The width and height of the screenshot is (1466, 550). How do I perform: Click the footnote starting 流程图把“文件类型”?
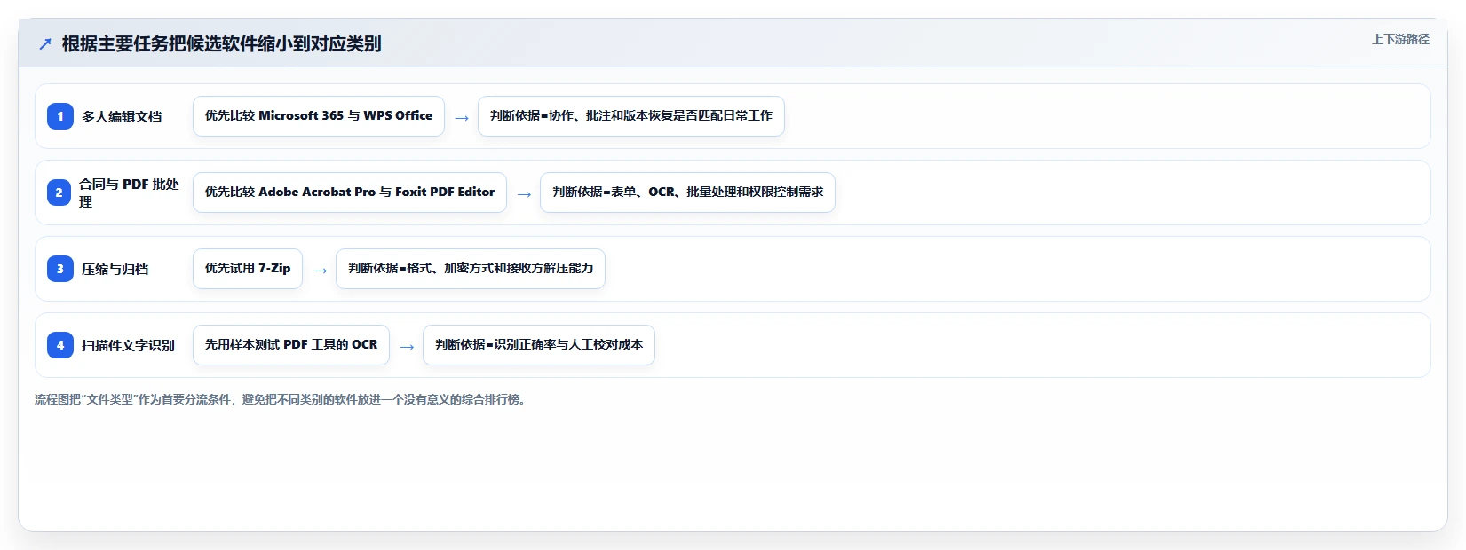tap(281, 399)
